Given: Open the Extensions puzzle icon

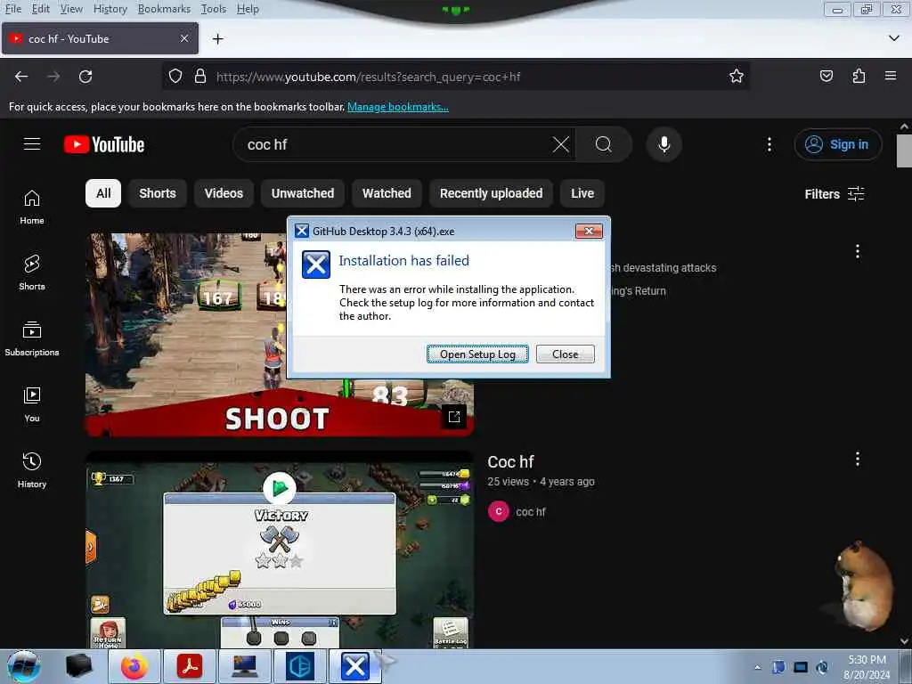Looking at the screenshot, I should [859, 77].
